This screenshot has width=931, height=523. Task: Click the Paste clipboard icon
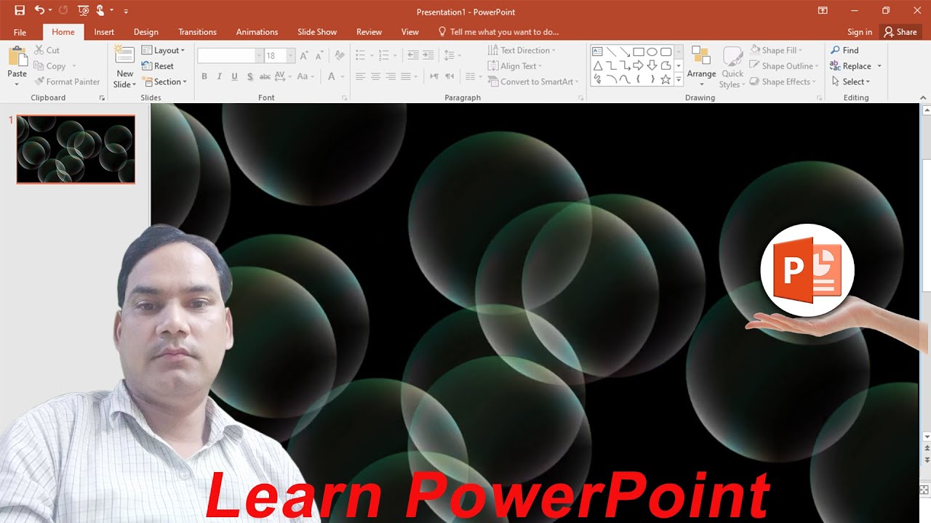17,56
